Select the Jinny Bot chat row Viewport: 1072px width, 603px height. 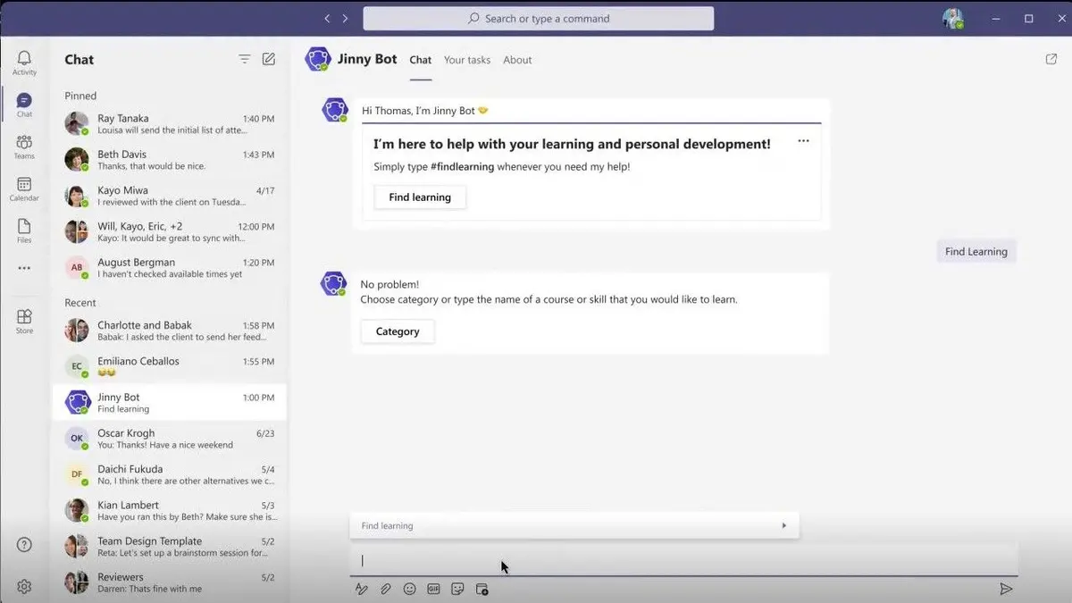(170, 403)
